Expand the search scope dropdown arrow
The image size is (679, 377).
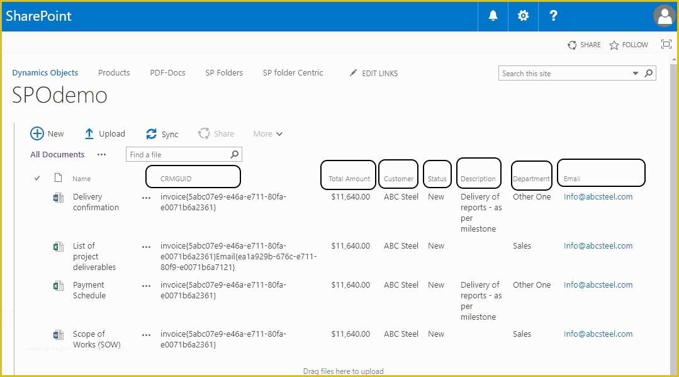[635, 73]
